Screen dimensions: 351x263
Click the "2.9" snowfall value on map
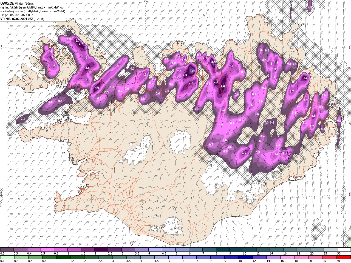(x=185, y=75)
